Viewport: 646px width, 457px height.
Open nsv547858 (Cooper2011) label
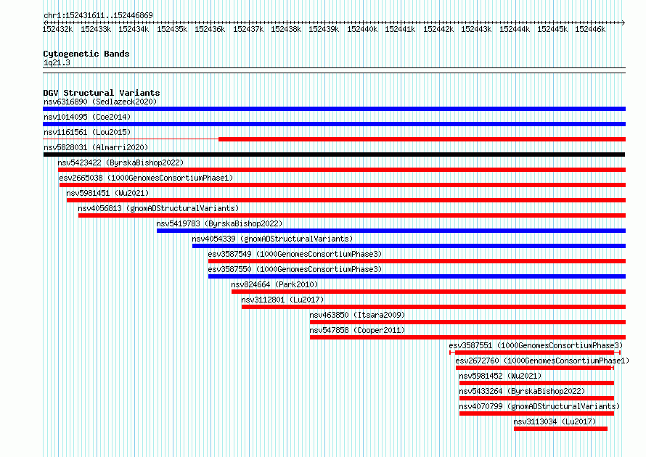tap(357, 330)
